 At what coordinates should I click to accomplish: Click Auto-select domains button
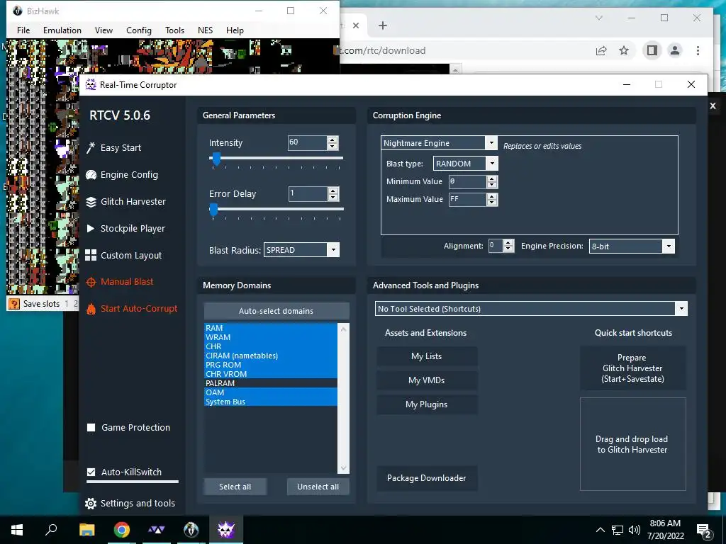coord(276,311)
